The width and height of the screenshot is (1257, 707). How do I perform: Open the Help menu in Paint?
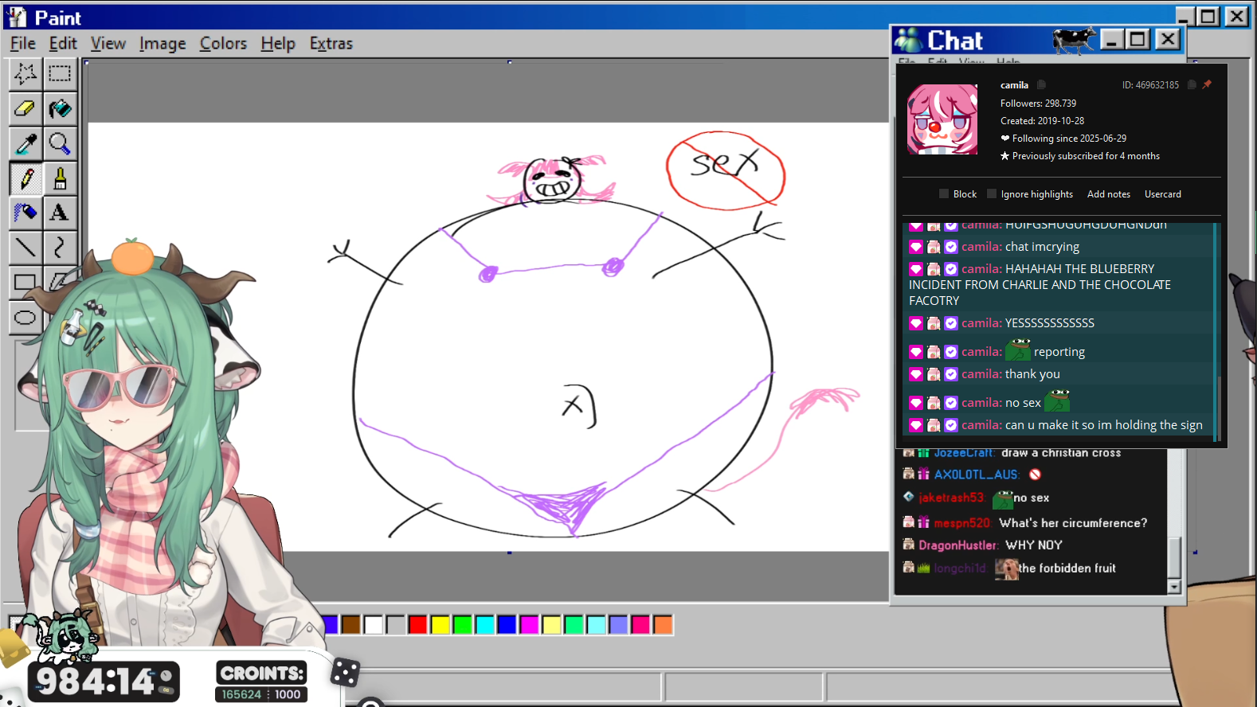(277, 44)
